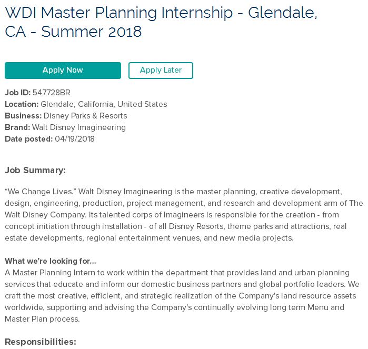Click the Location label text
368x349 pixels.
[22, 104]
